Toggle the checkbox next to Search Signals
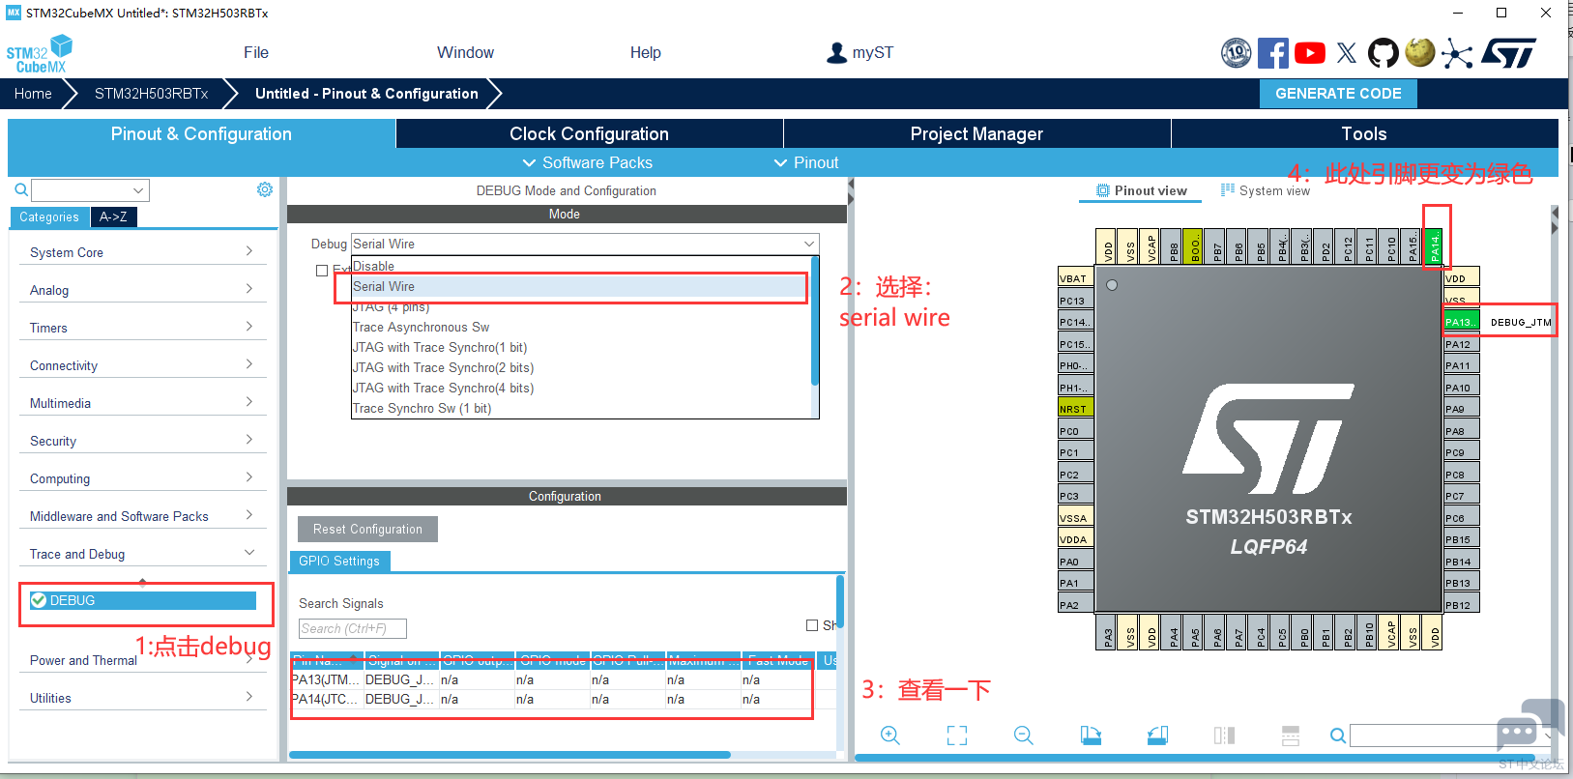The image size is (1573, 779). point(812,625)
